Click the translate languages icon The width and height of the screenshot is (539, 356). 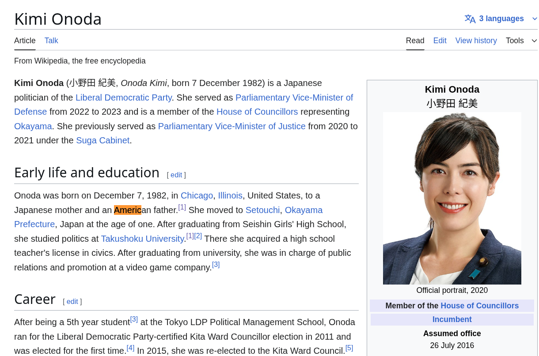(470, 19)
